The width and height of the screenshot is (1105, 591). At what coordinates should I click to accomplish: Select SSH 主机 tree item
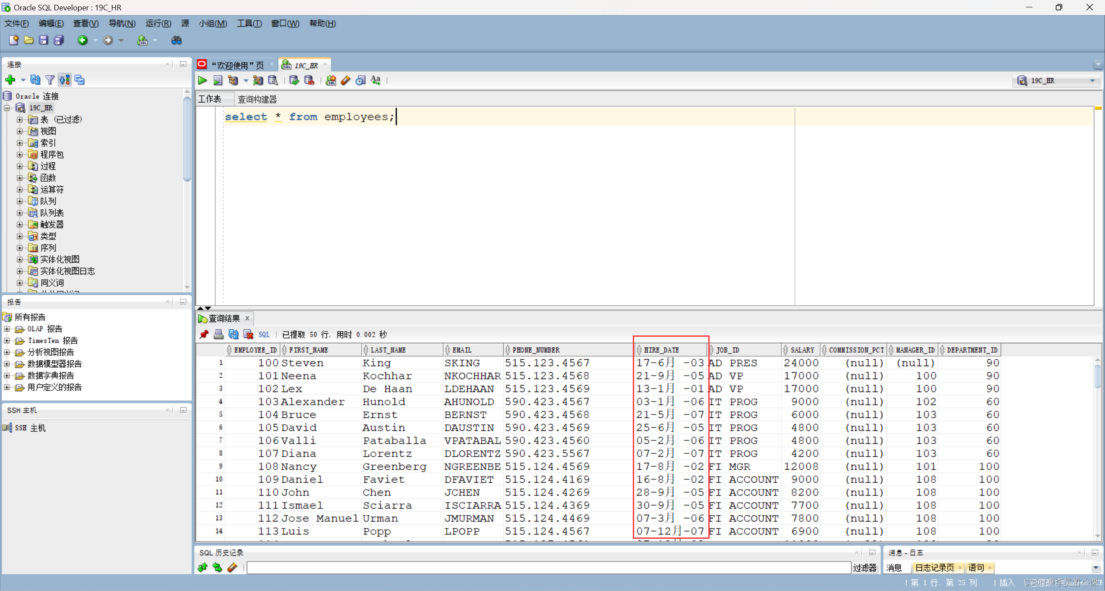[x=30, y=428]
